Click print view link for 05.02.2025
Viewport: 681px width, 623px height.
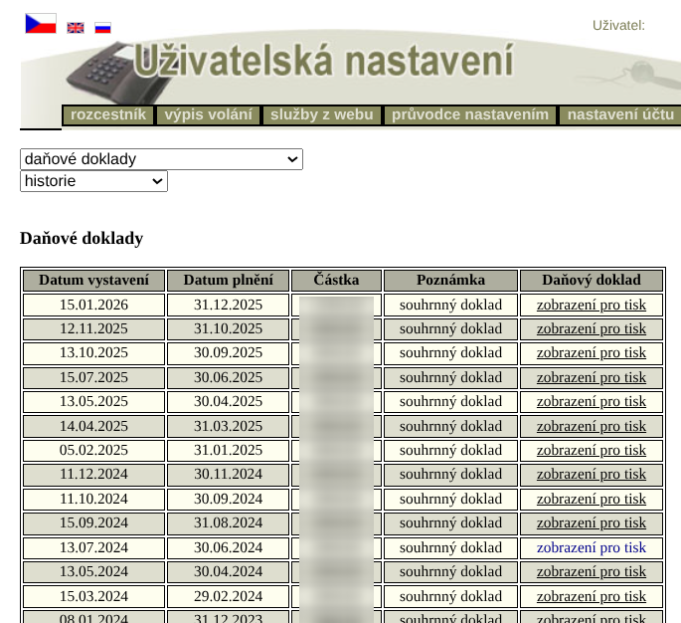(x=591, y=450)
